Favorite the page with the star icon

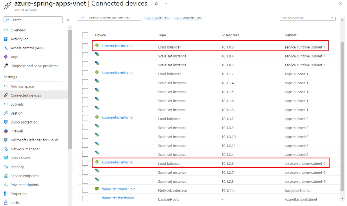[x=156, y=3]
